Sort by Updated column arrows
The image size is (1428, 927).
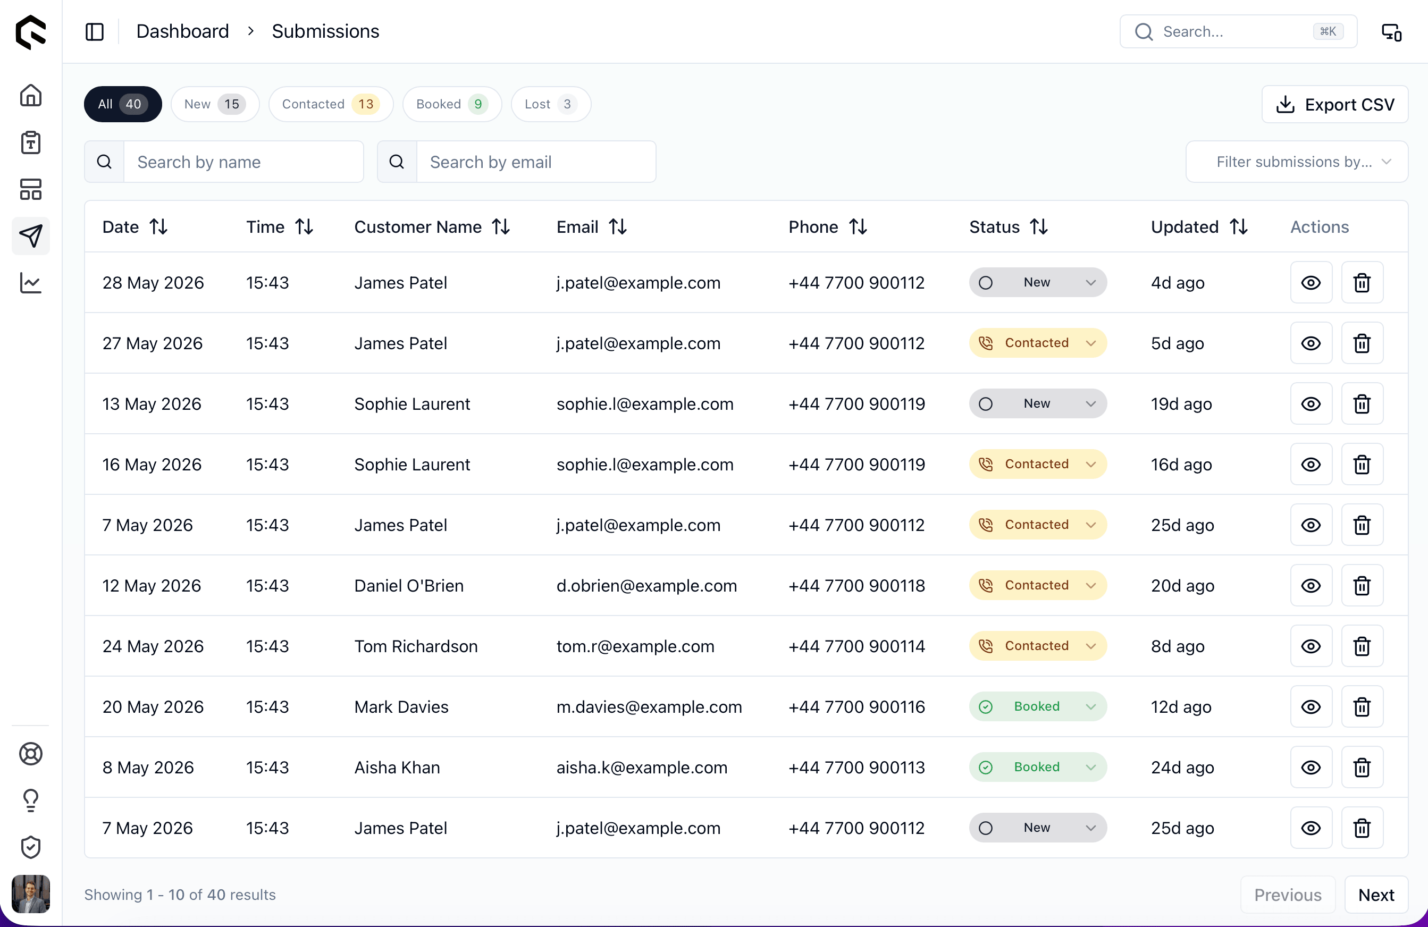point(1239,227)
